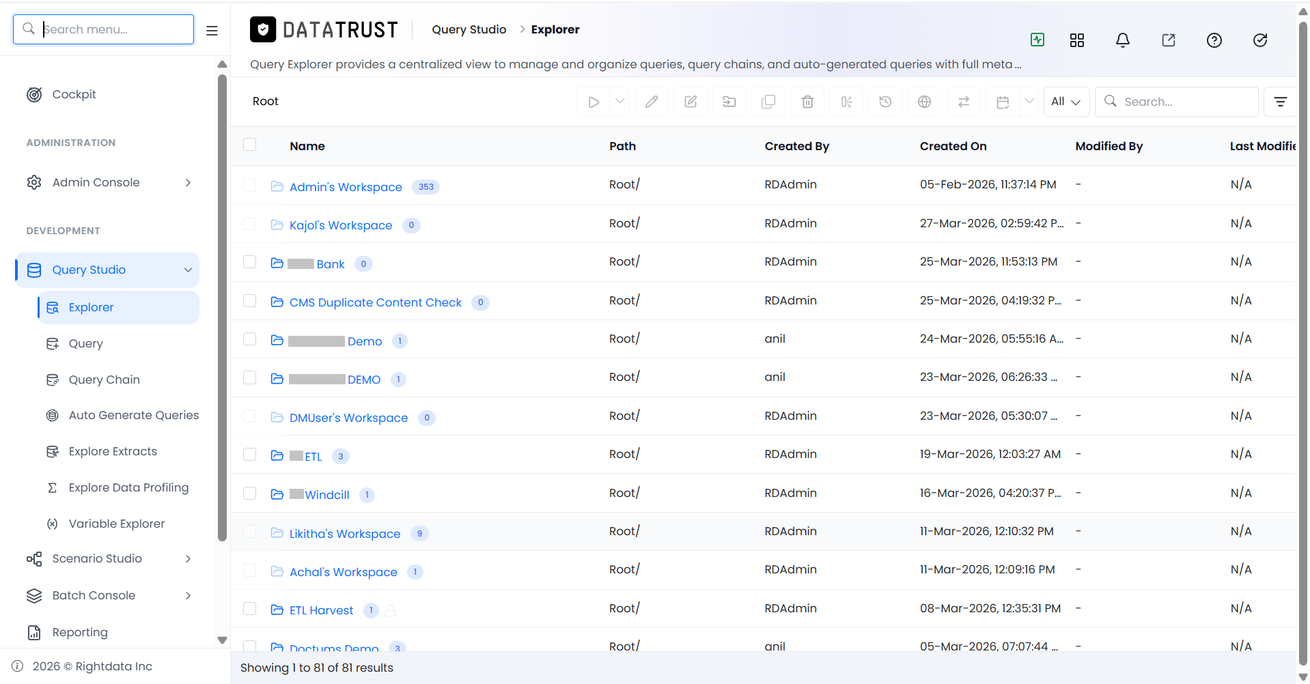The height and width of the screenshot is (684, 1310).
Task: Open Likitha's Workspace folder link
Action: coord(345,534)
